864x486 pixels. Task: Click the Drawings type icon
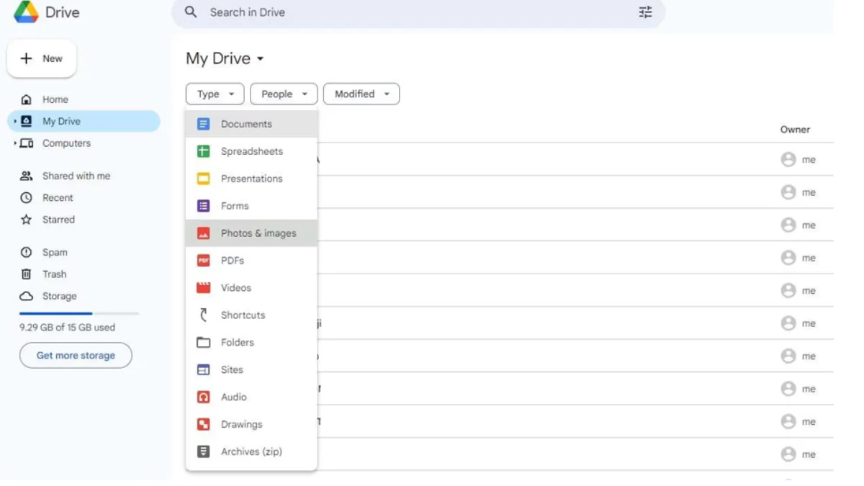204,425
